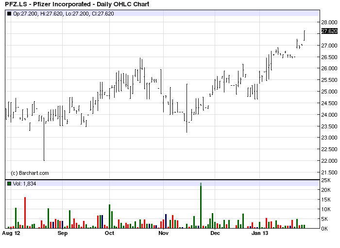Click the 15K volume axis label

326,200
